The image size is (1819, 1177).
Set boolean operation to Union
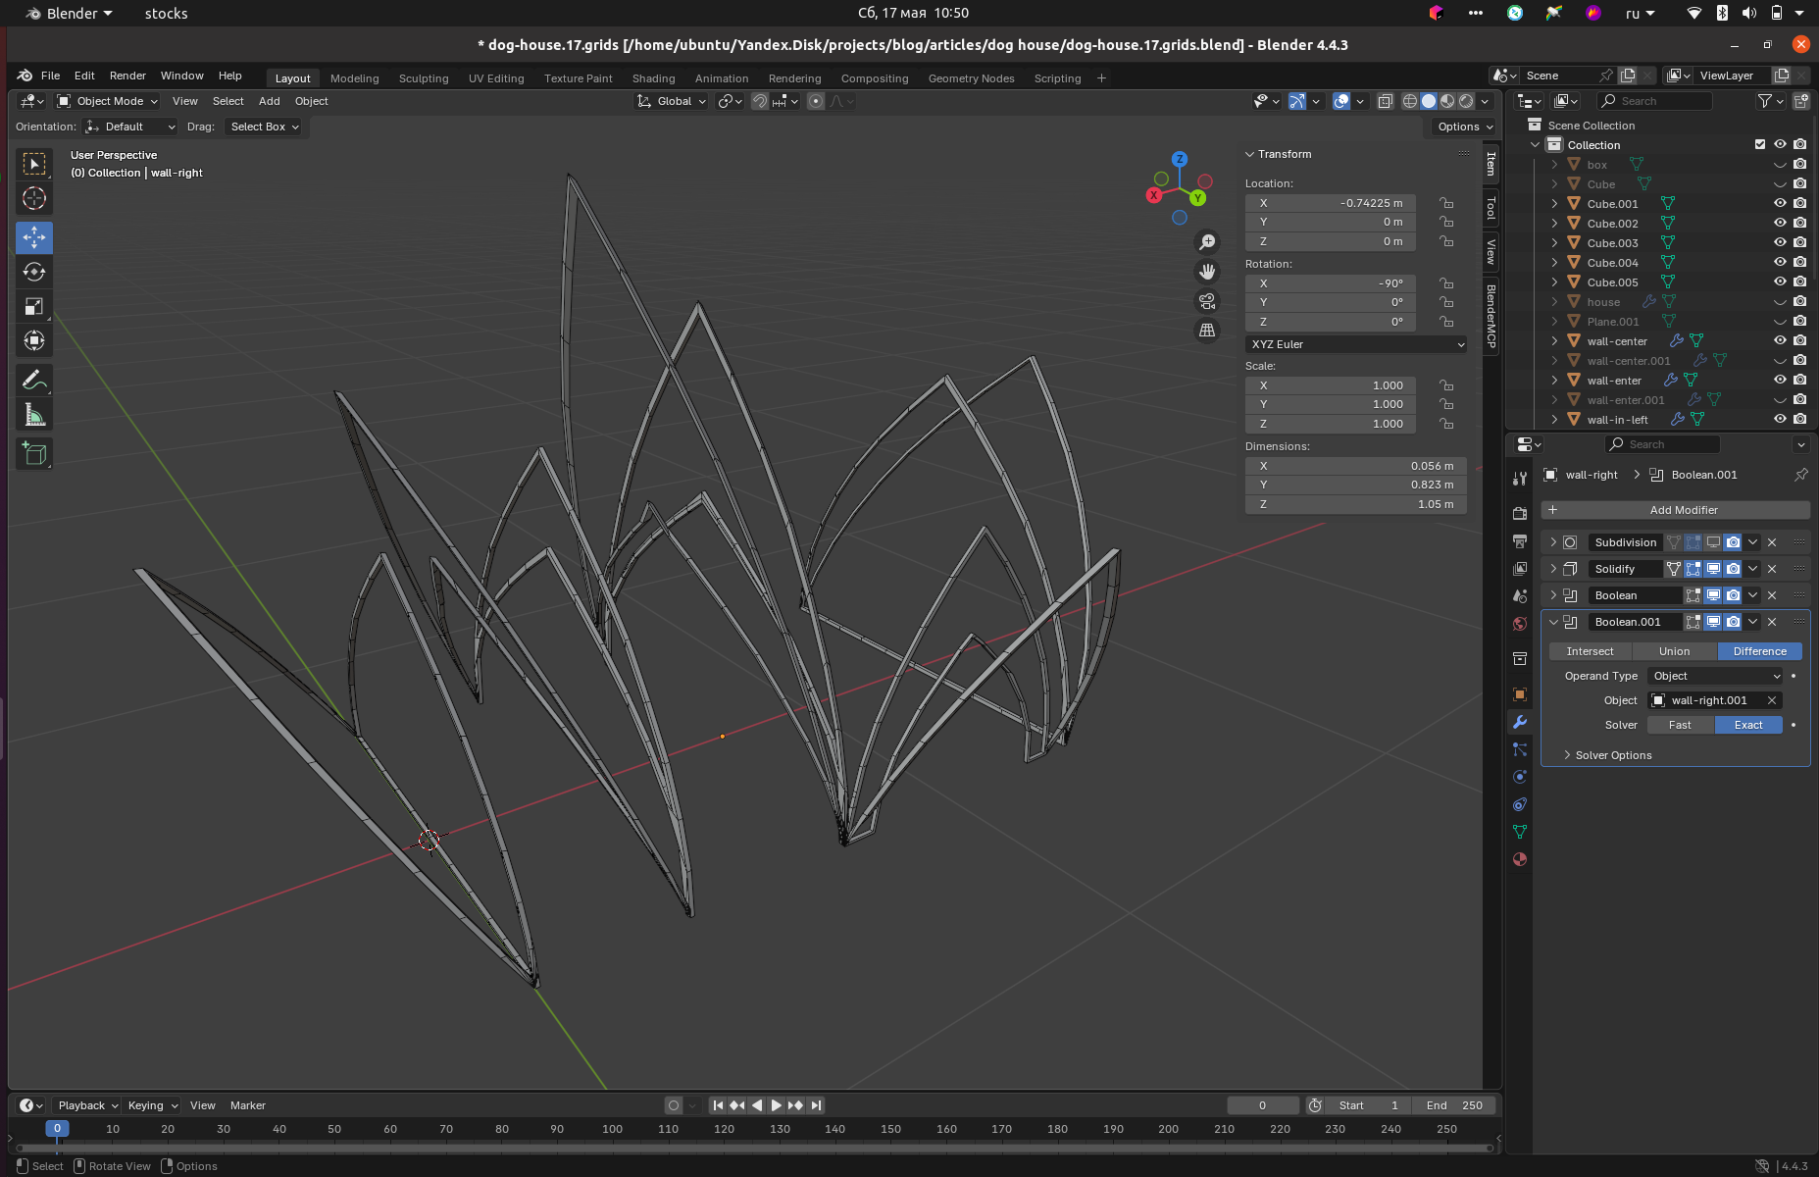point(1674,651)
